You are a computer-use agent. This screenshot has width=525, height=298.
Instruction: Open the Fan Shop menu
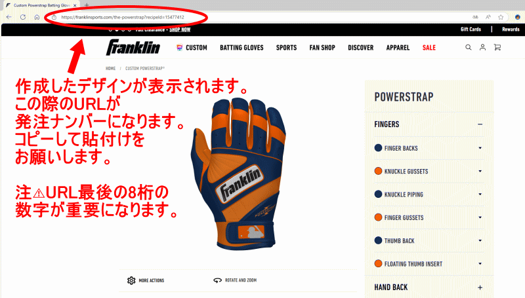[322, 48]
